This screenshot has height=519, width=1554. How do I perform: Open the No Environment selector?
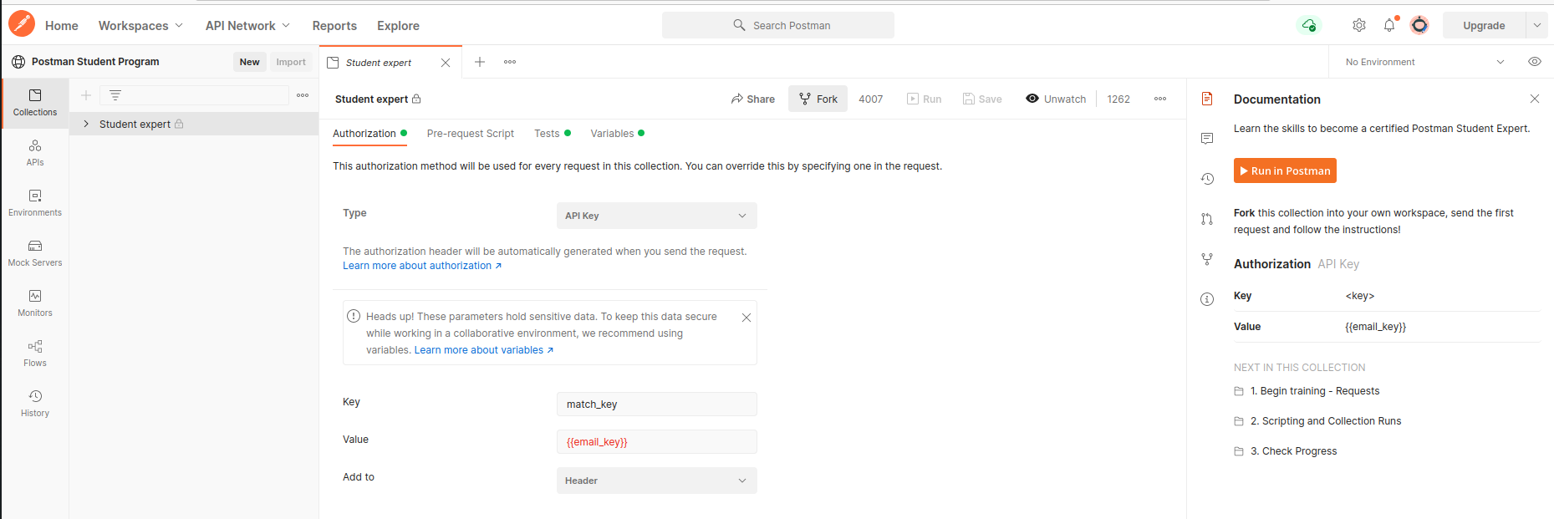pyautogui.click(x=1424, y=62)
